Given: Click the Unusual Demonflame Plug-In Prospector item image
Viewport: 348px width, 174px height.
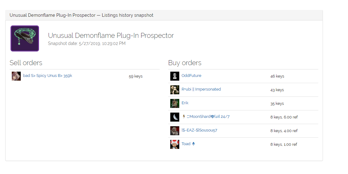Looking at the screenshot, I should (25, 38).
